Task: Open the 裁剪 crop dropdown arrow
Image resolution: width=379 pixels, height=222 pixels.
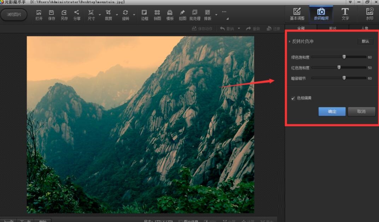Action: point(117,15)
